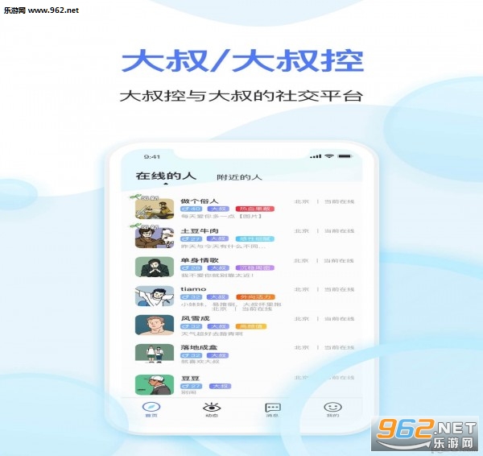Screen dimensions: 483x456
Task: Select the user name 做个俗人
Action: tap(200, 201)
